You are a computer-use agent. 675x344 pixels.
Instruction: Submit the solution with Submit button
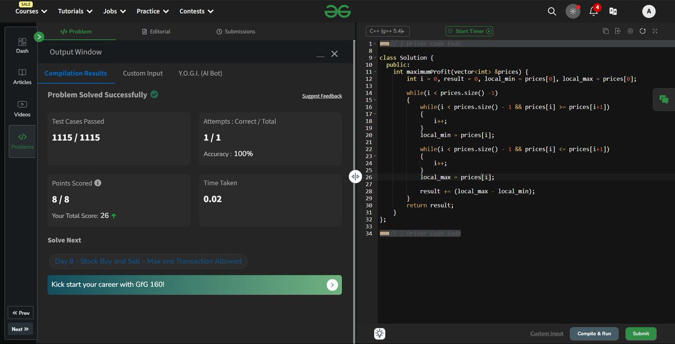pos(641,333)
